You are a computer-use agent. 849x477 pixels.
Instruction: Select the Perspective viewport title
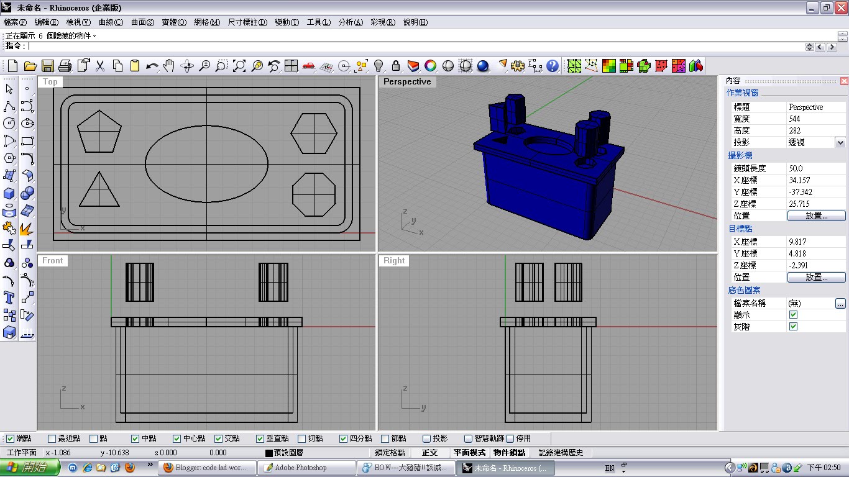(x=407, y=81)
